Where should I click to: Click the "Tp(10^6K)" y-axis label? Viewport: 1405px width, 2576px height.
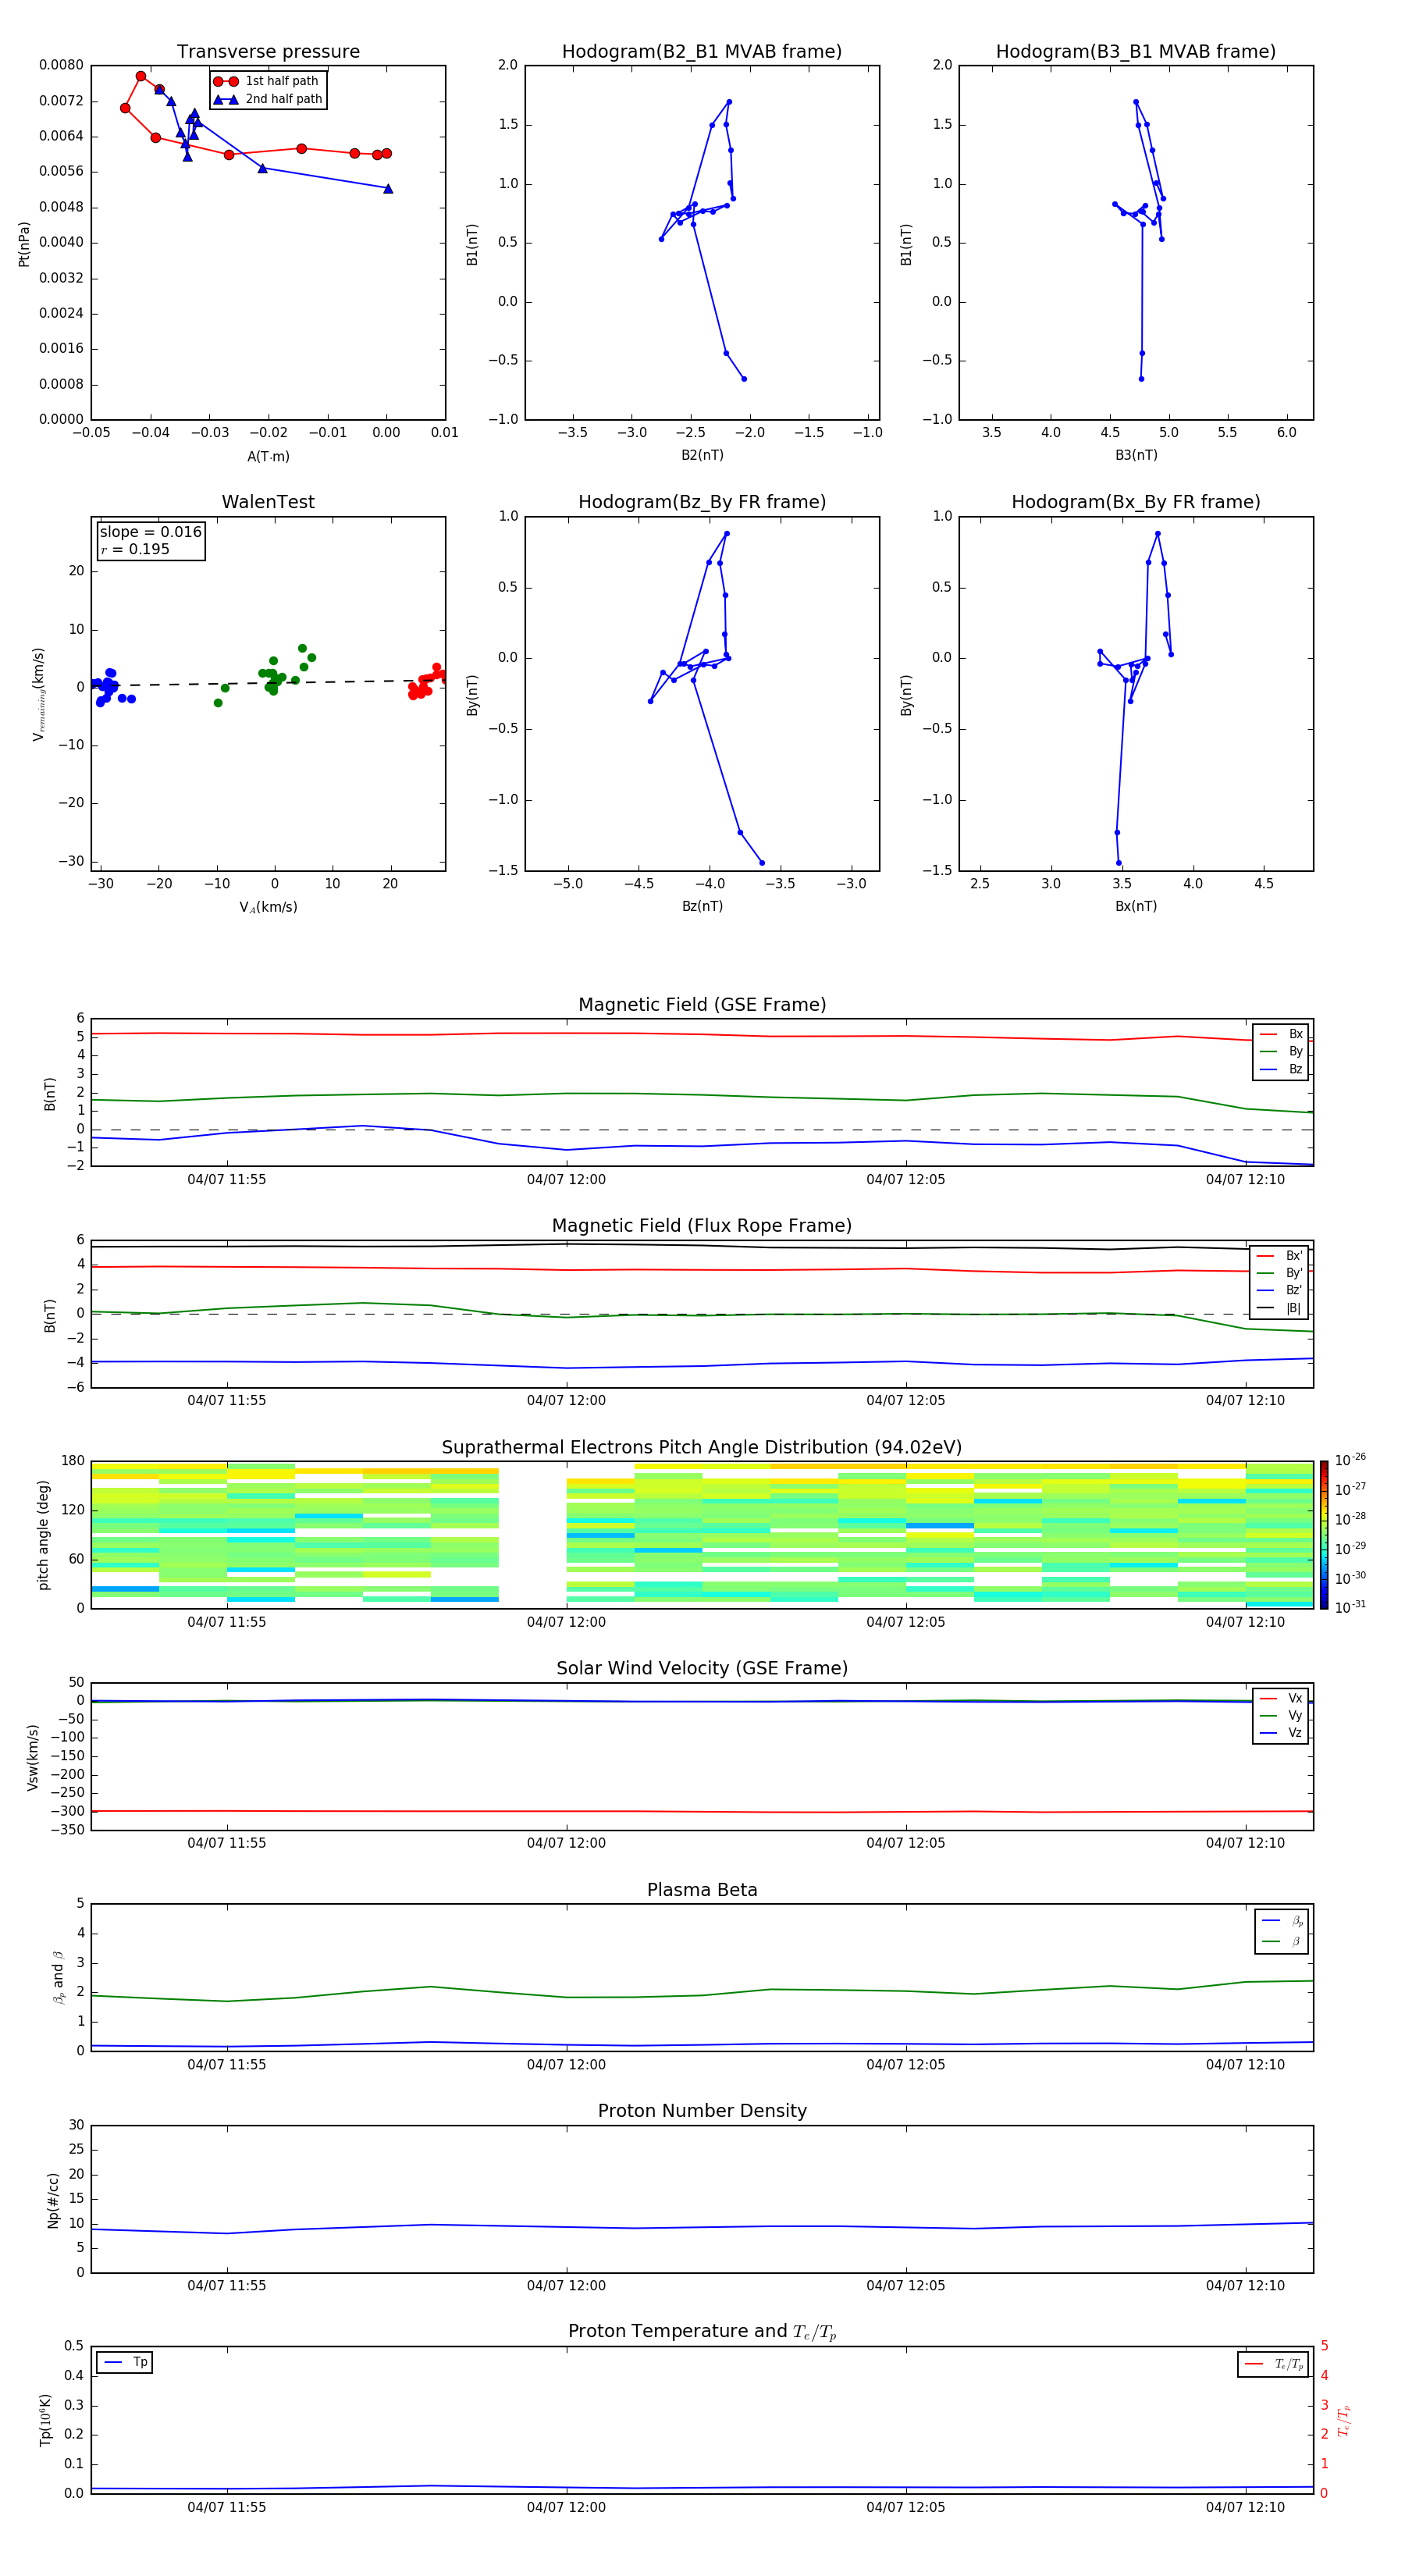point(45,2420)
